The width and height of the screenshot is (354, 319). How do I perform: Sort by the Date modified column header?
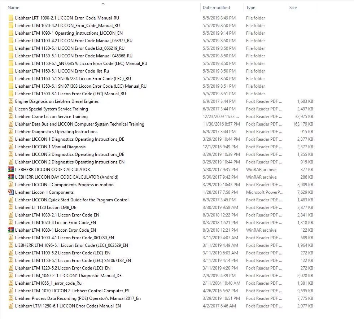tap(216, 8)
